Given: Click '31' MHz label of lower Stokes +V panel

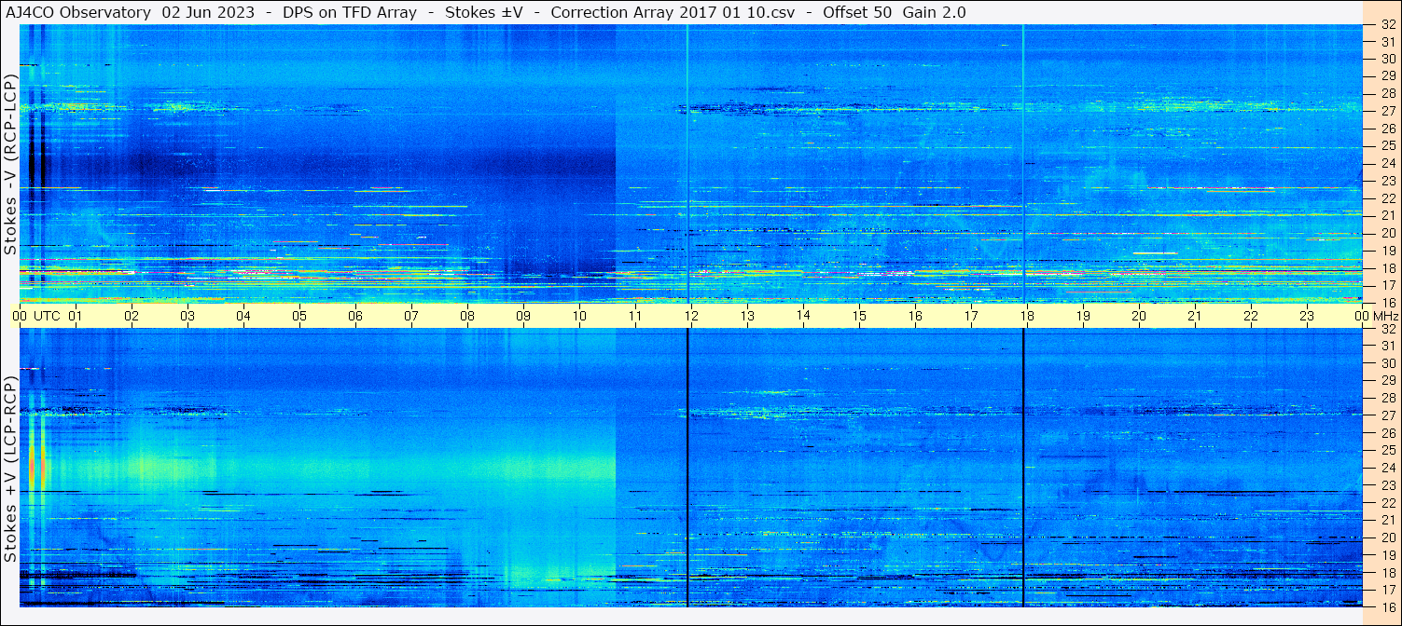Looking at the screenshot, I should tap(1388, 346).
